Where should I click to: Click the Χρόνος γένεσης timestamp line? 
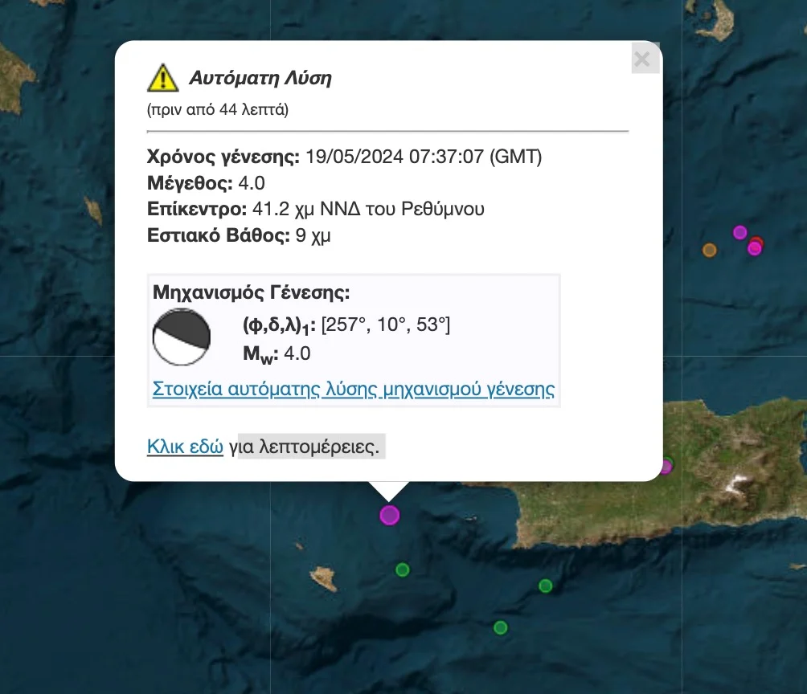tap(344, 157)
